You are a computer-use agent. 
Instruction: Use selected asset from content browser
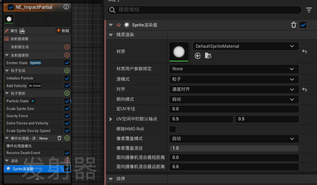click(x=198, y=56)
